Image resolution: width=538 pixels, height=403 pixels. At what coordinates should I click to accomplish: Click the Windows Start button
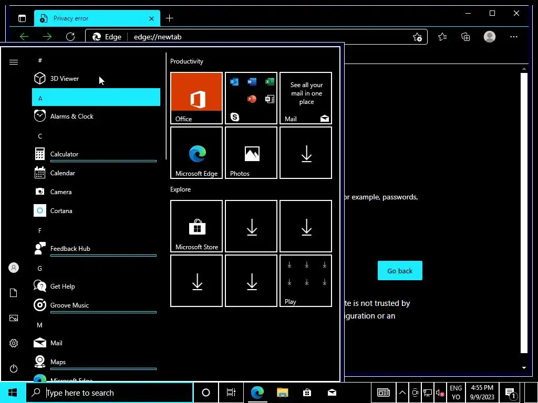13,393
